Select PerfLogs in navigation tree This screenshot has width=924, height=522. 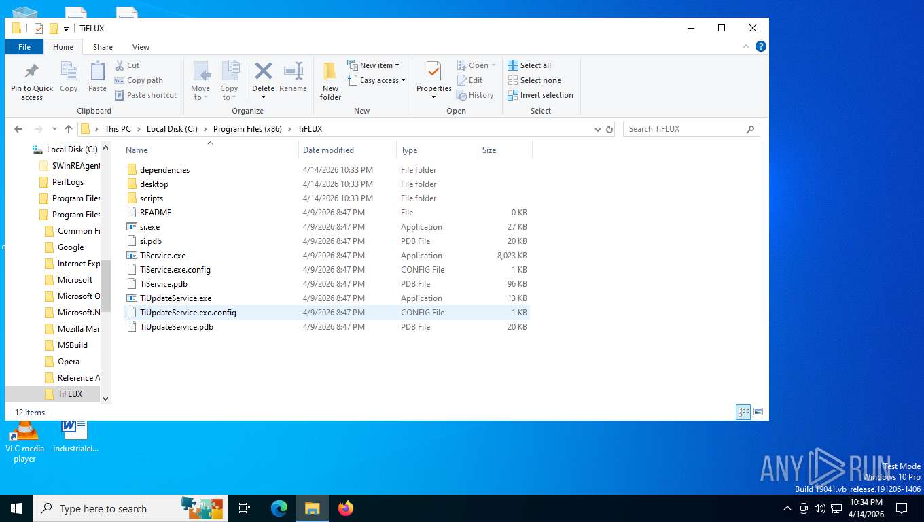point(61,182)
